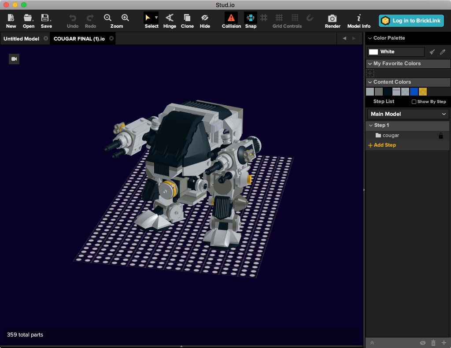The width and height of the screenshot is (451, 348).
Task: Open the Render camera tool
Action: tap(333, 20)
